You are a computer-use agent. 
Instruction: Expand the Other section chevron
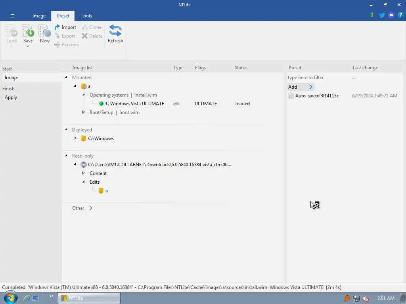[91, 208]
